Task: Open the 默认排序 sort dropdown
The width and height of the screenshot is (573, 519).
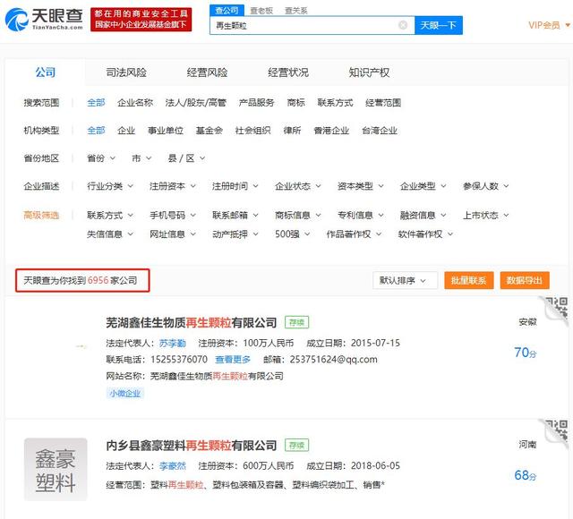Action: tap(405, 280)
